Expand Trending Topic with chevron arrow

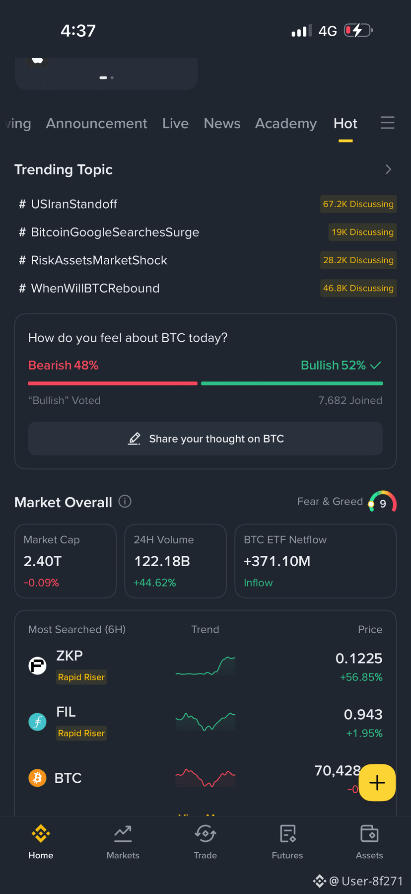coord(388,170)
